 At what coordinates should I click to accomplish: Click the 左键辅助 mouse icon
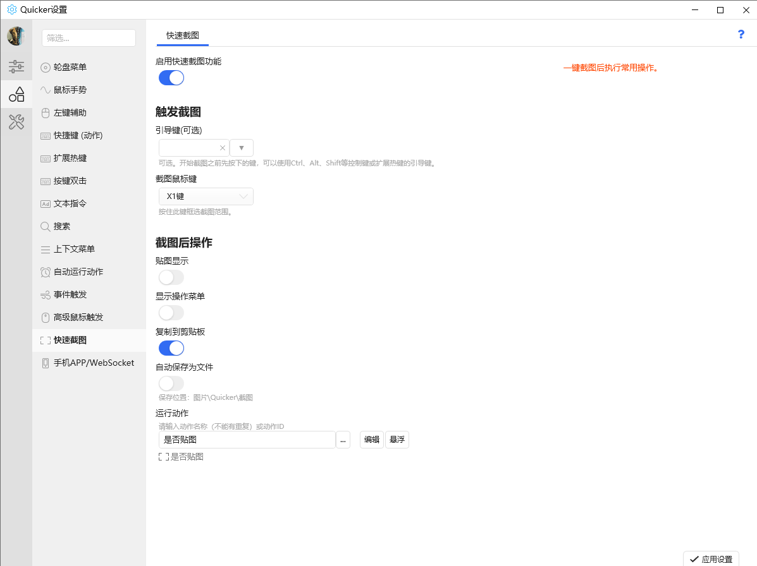[46, 113]
